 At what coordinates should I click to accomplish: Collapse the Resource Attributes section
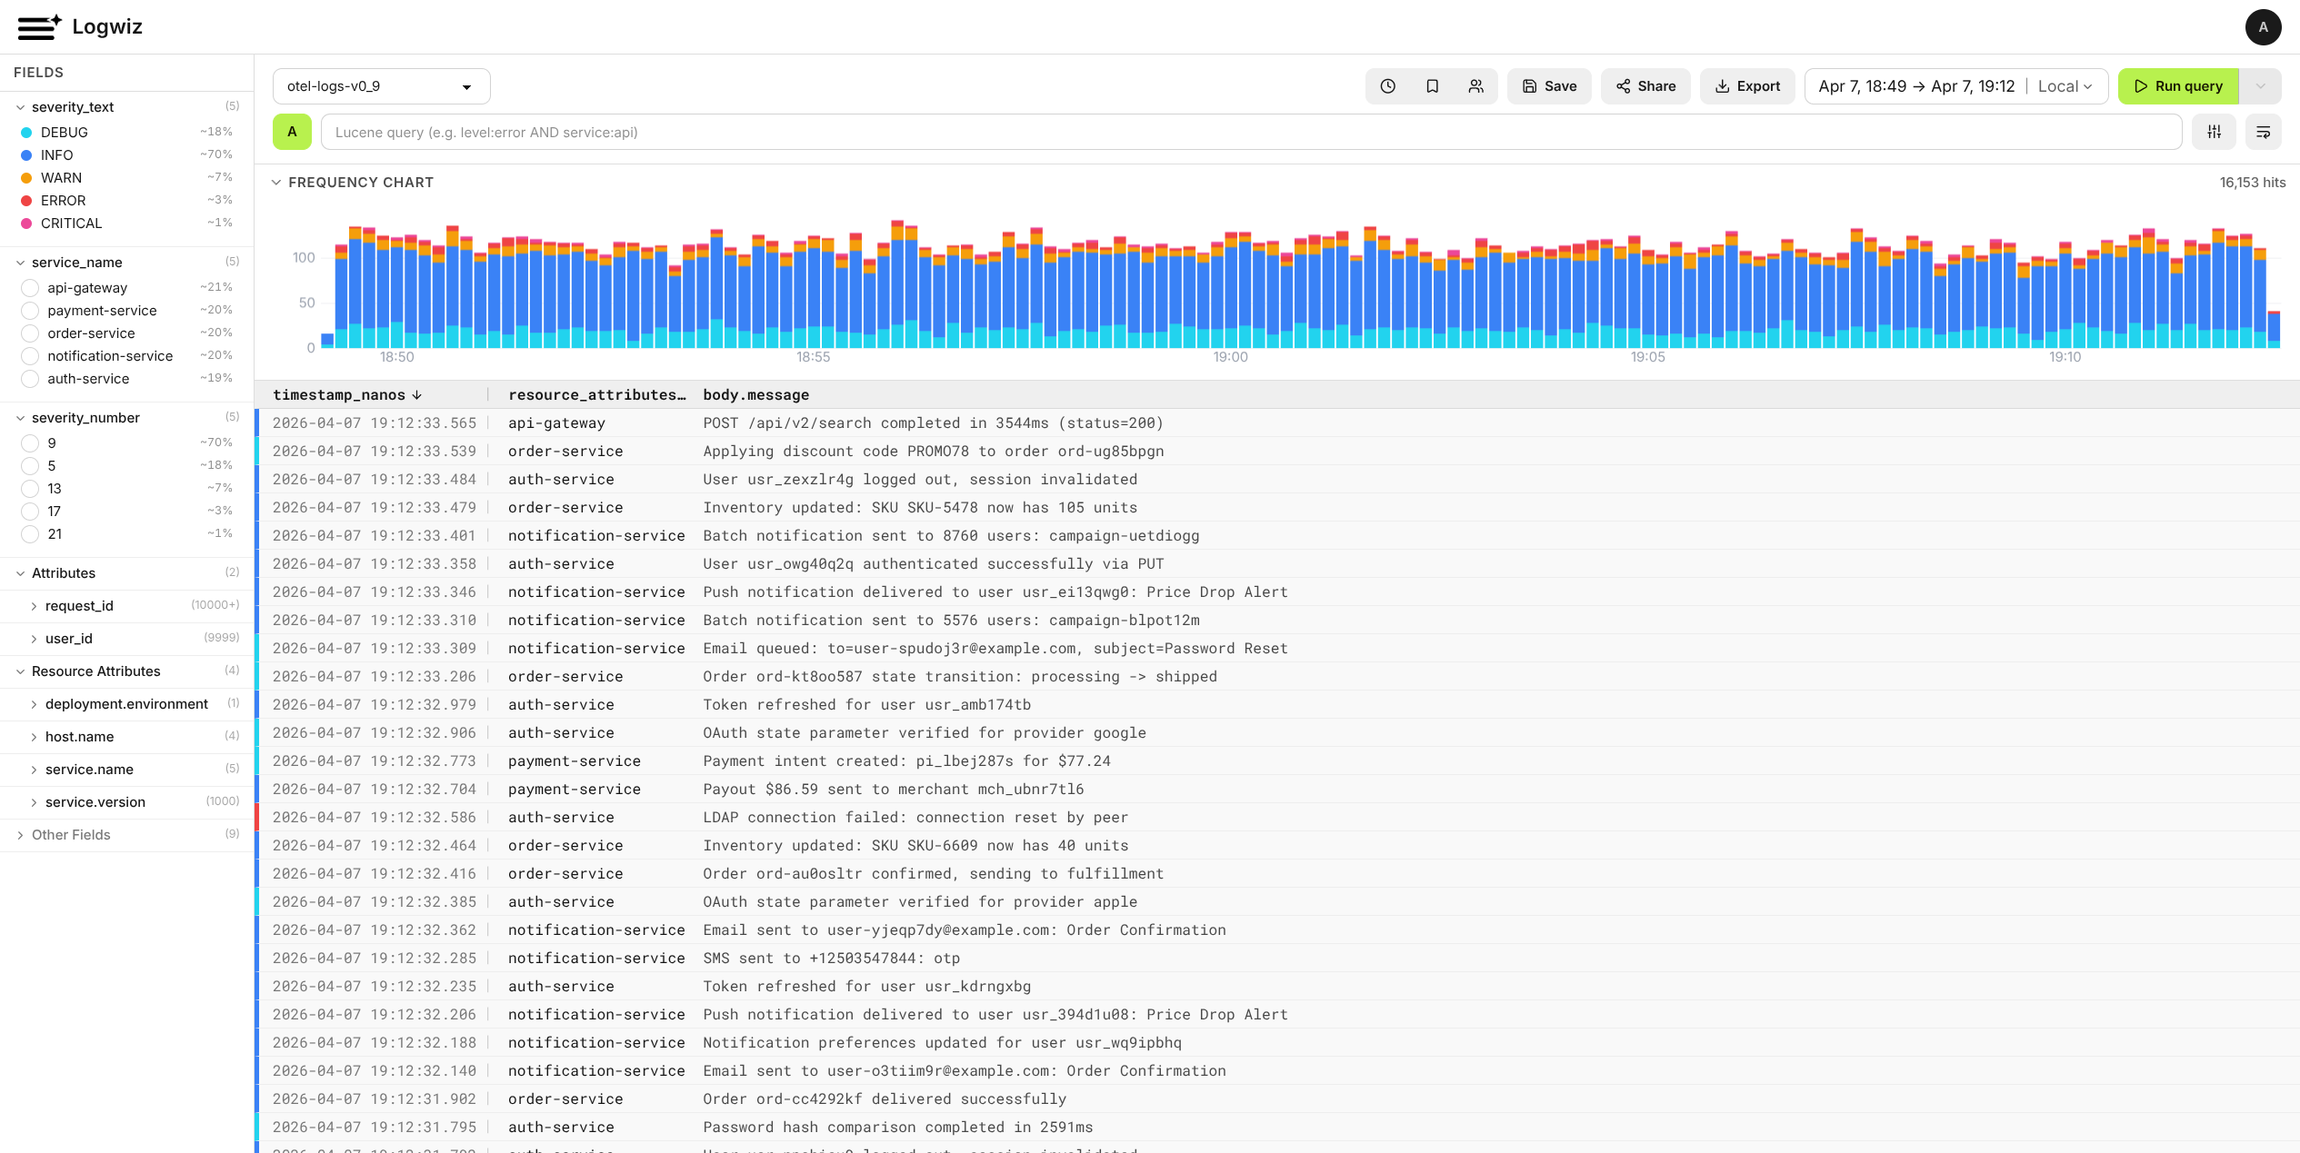point(19,671)
